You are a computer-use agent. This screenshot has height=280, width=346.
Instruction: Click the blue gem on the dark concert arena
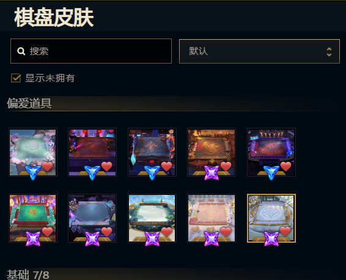pos(271,172)
